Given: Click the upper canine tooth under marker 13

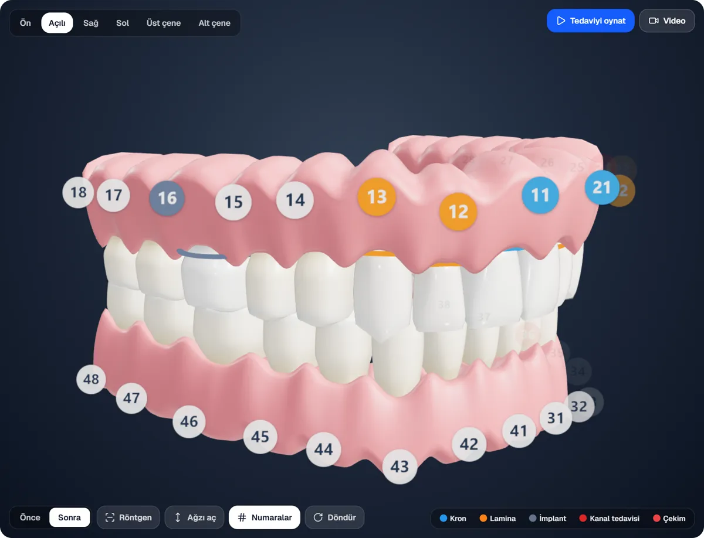Looking at the screenshot, I should (x=383, y=296).
